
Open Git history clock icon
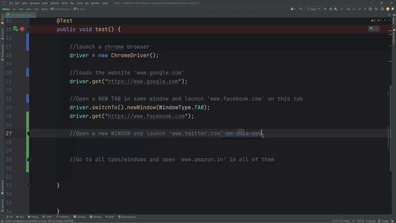coord(370,9)
